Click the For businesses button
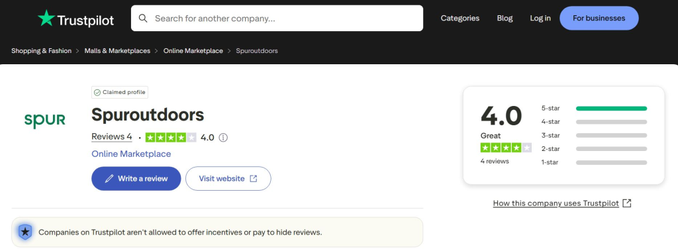 (x=599, y=18)
